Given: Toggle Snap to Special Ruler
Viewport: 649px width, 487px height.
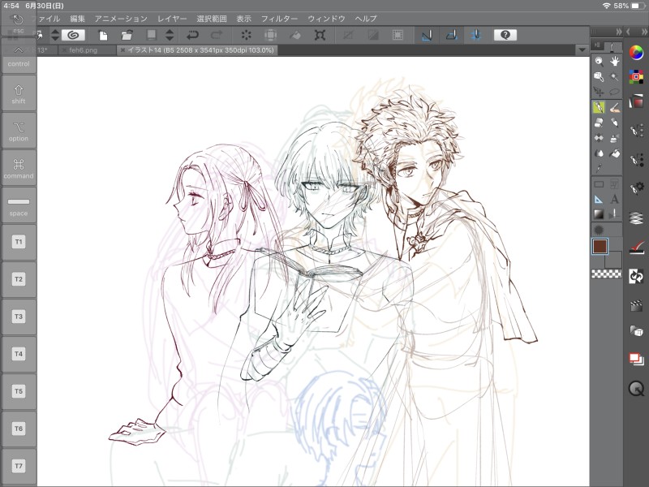Looking at the screenshot, I should 452,35.
